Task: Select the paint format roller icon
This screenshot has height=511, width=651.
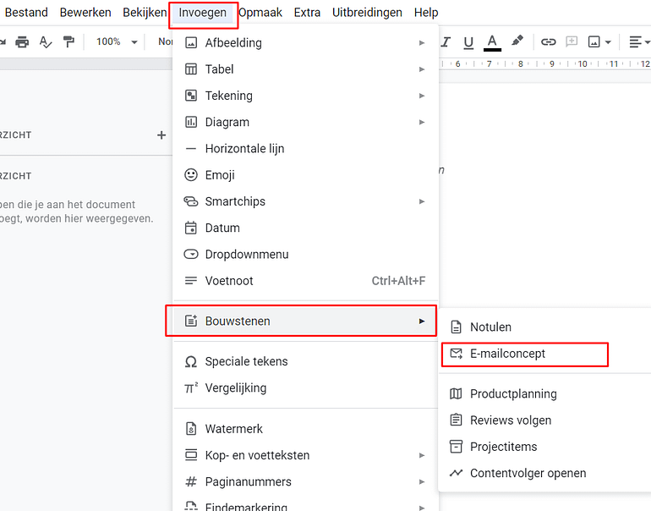Action: tap(68, 41)
